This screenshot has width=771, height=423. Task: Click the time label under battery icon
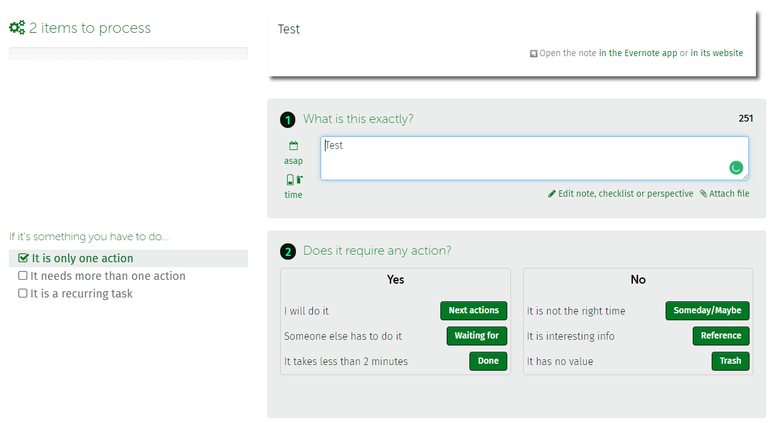coord(293,195)
